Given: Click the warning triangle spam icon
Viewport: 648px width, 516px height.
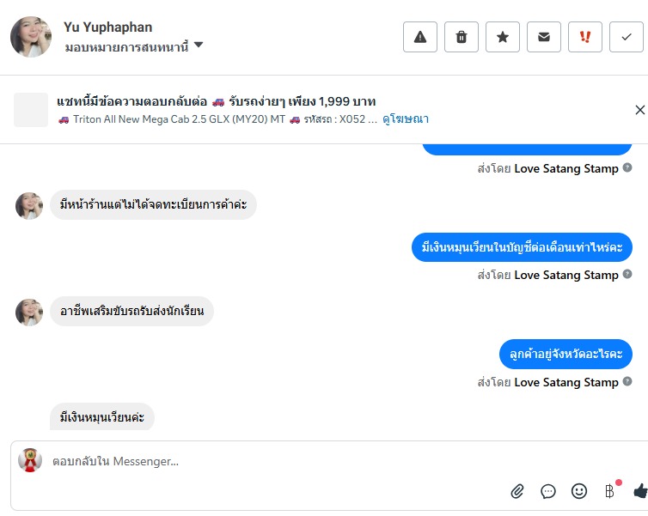Looking at the screenshot, I should click(x=420, y=37).
